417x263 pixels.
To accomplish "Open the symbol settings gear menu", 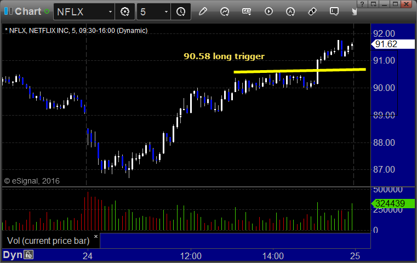I will [x=125, y=12].
